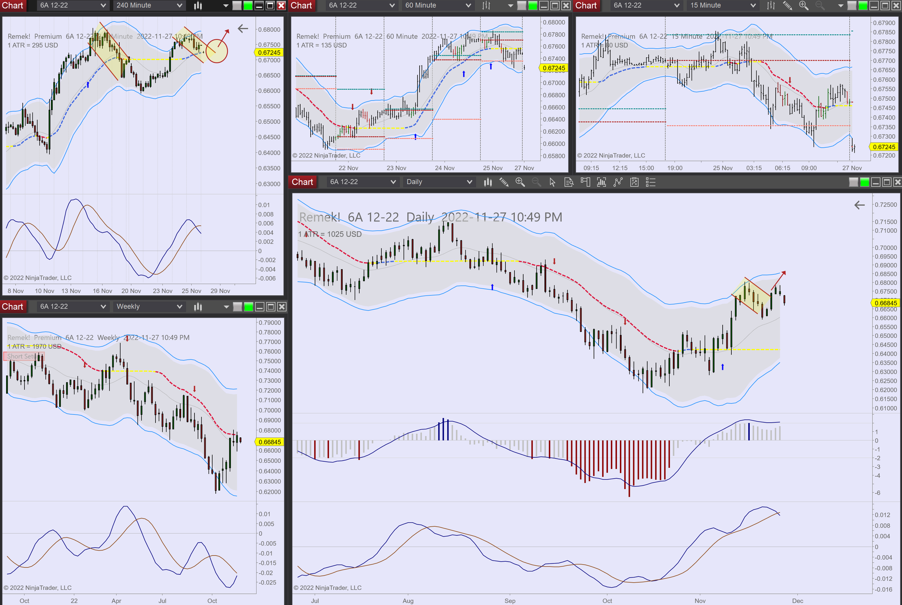The height and width of the screenshot is (605, 902).
Task: Click return-to-latest-bar arrow on Daily chart
Action: point(859,205)
